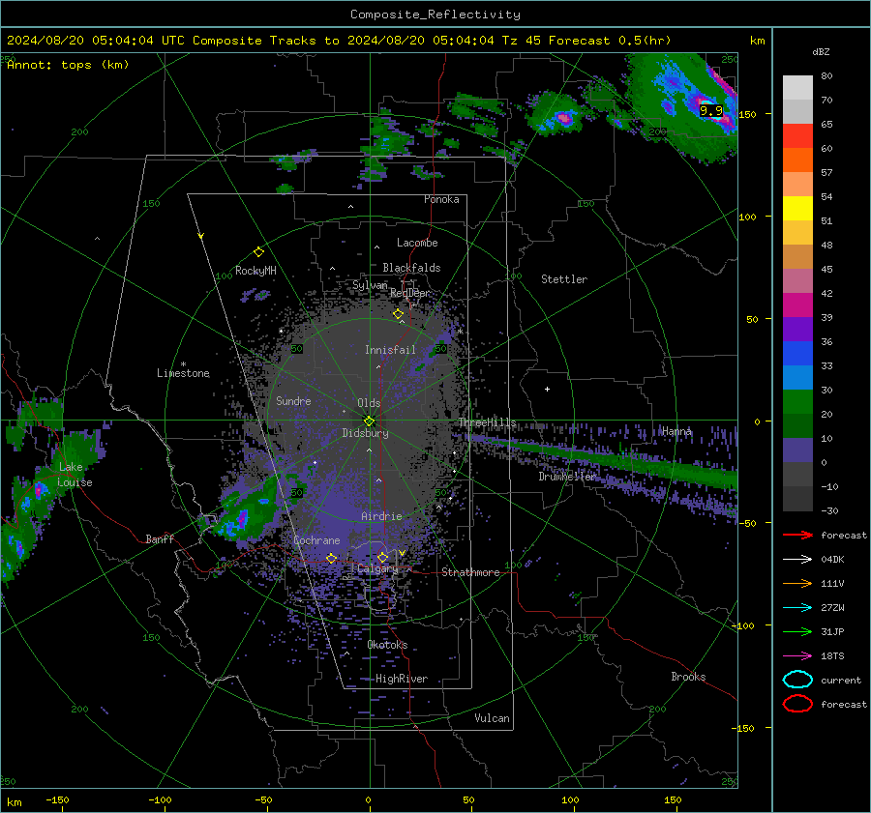Click the cyan current ellipse legend icon
Image resolution: width=871 pixels, height=813 pixels.
797,680
